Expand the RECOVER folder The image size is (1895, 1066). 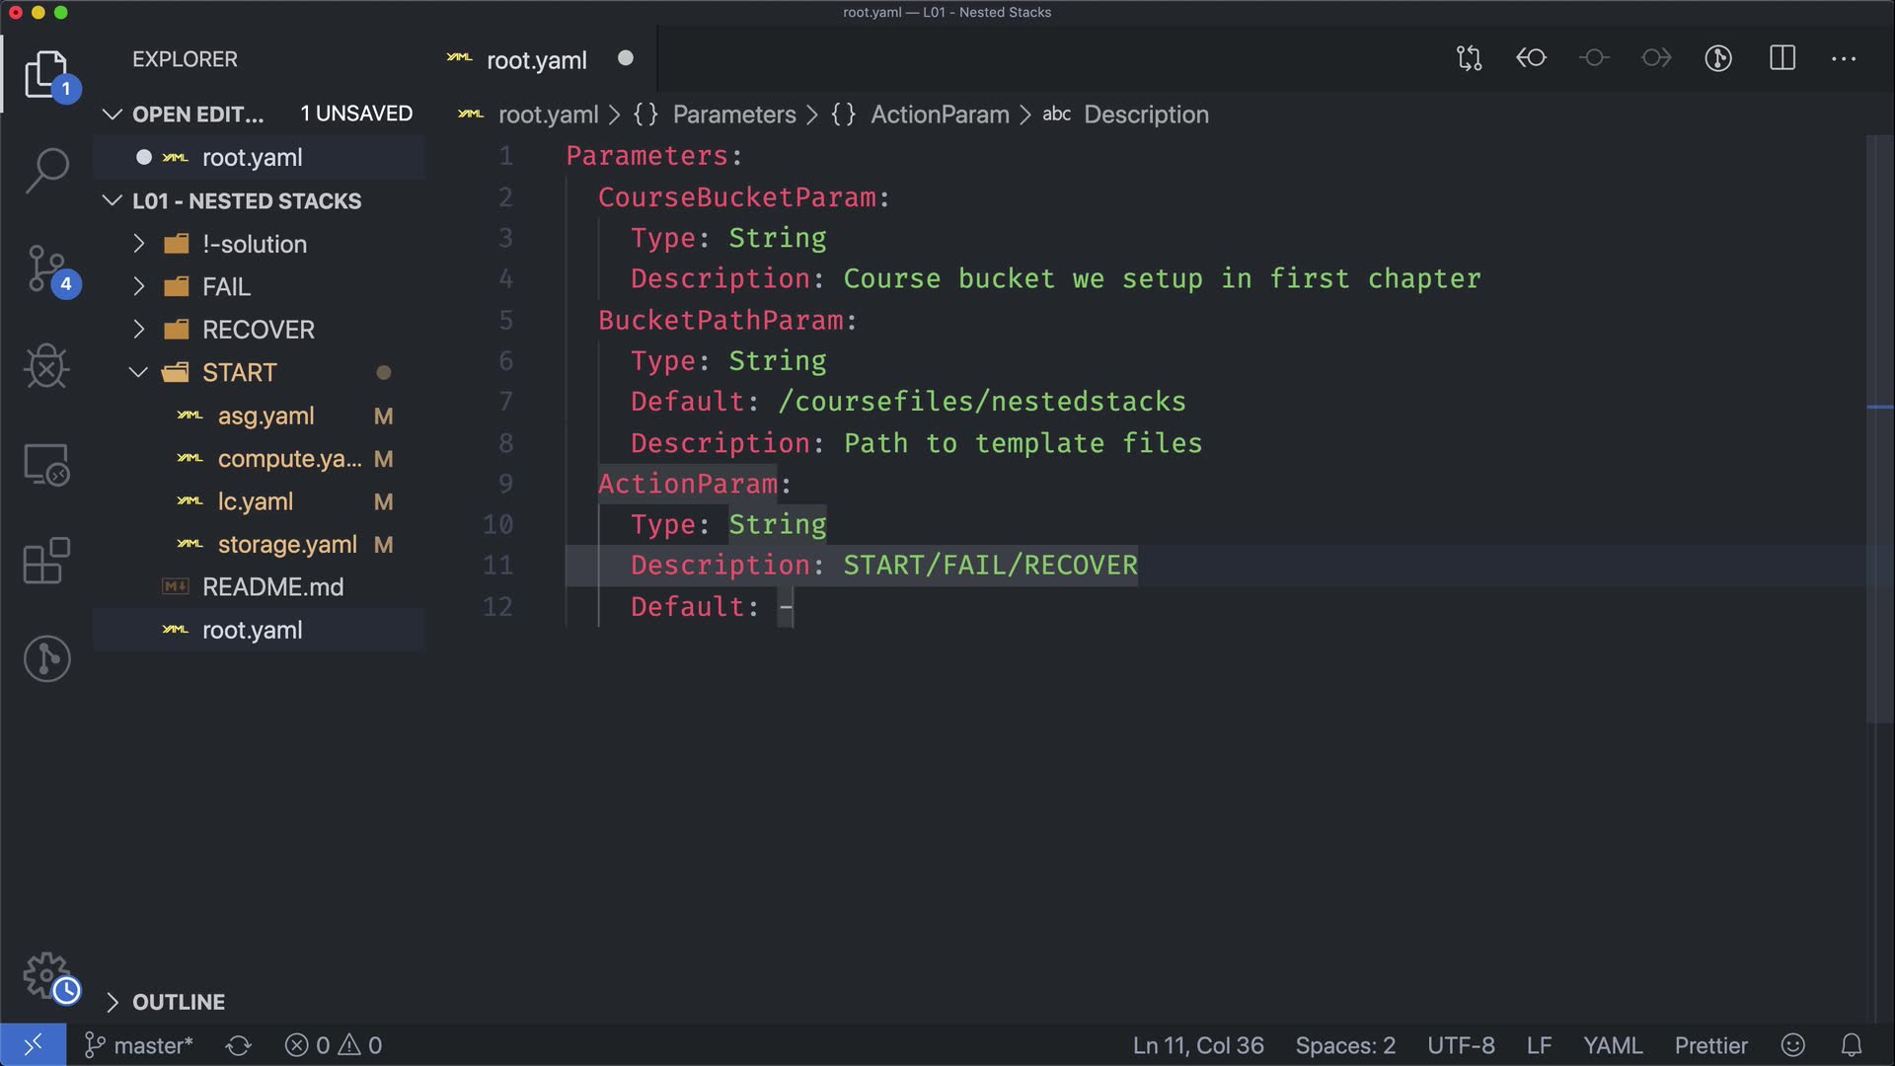(x=258, y=330)
